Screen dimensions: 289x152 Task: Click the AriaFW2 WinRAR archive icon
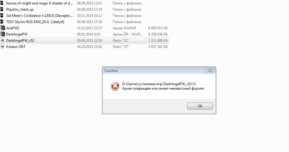click(x=3, y=28)
